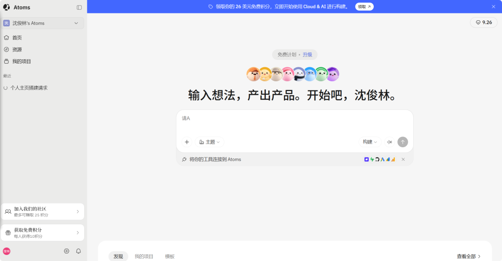Click the user avatar at sidebar bottom

pyautogui.click(x=7, y=251)
